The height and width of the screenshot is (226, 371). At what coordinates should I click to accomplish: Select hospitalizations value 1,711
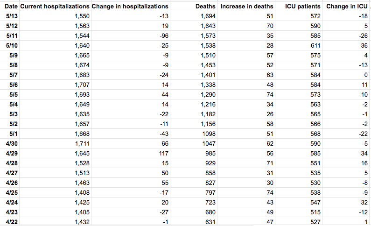click(82, 143)
